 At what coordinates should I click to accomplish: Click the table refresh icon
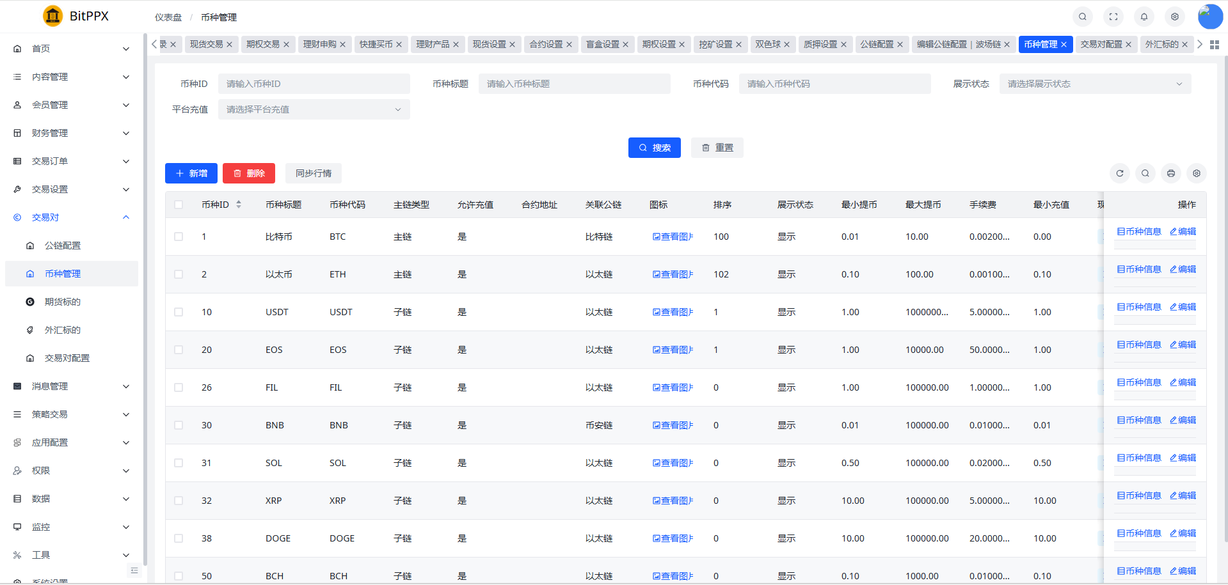point(1119,173)
